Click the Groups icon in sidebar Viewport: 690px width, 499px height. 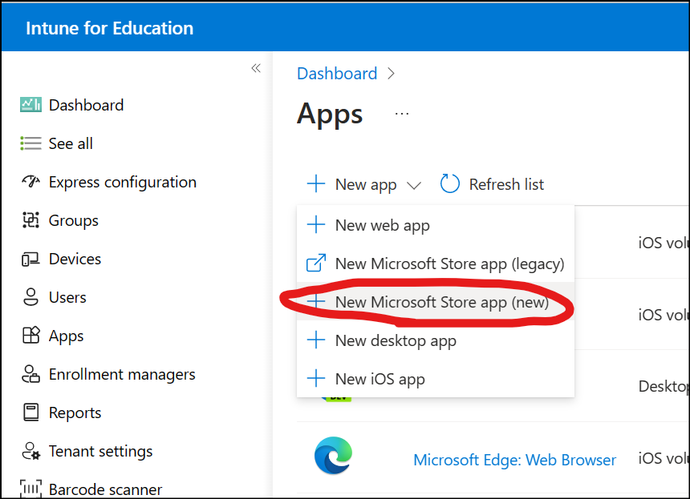pyautogui.click(x=30, y=220)
